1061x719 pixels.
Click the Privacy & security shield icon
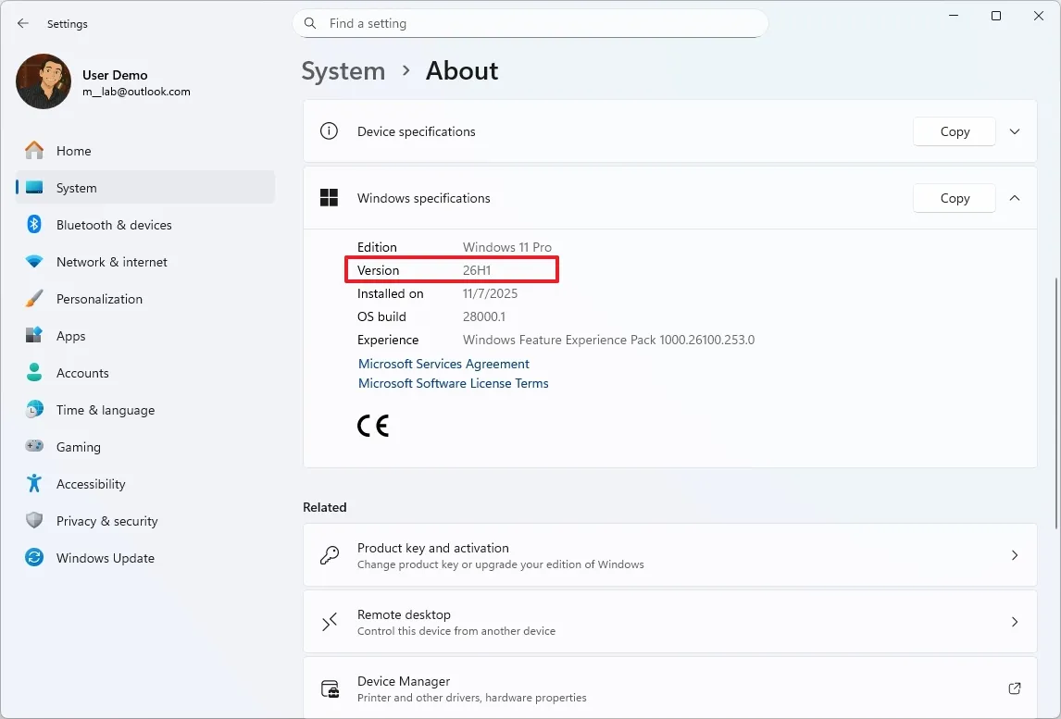pyautogui.click(x=35, y=521)
